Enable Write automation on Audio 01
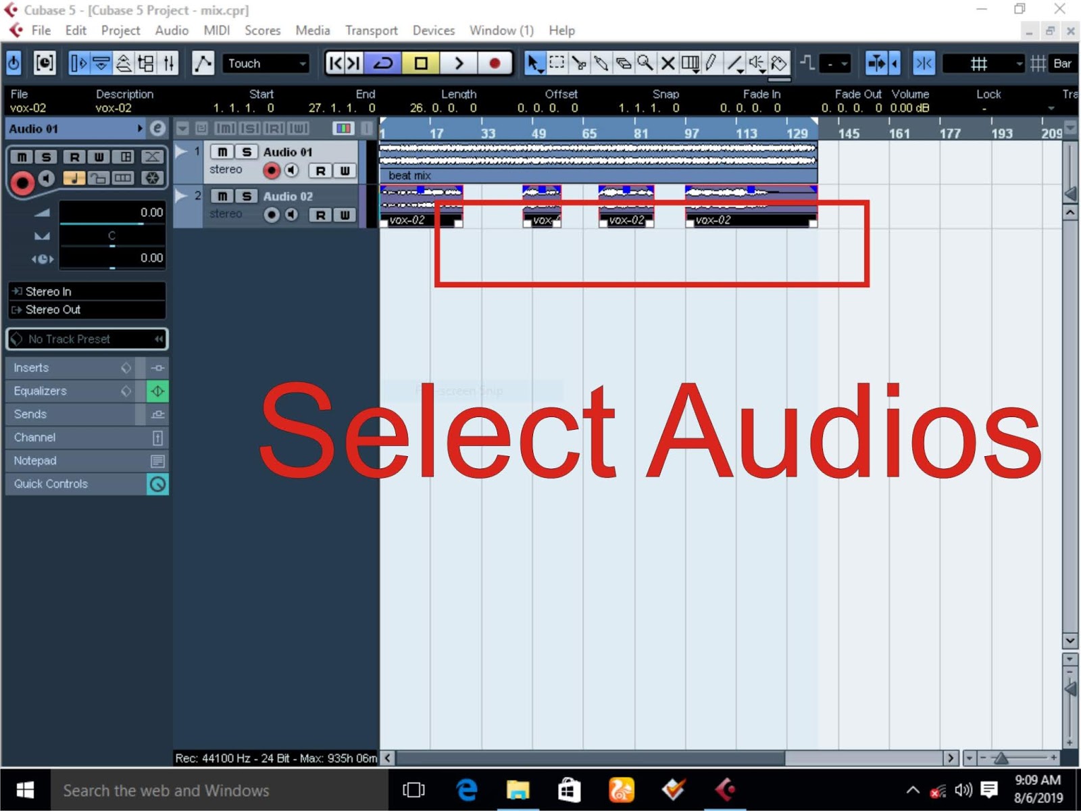This screenshot has width=1081, height=811. pos(345,171)
